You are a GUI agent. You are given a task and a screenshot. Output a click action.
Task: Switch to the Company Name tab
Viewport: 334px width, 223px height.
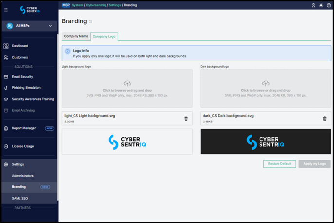click(x=76, y=36)
